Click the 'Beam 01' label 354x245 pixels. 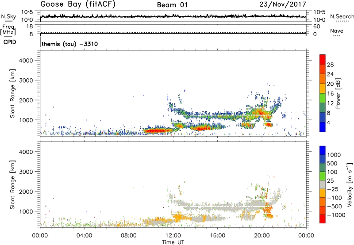tap(172, 5)
